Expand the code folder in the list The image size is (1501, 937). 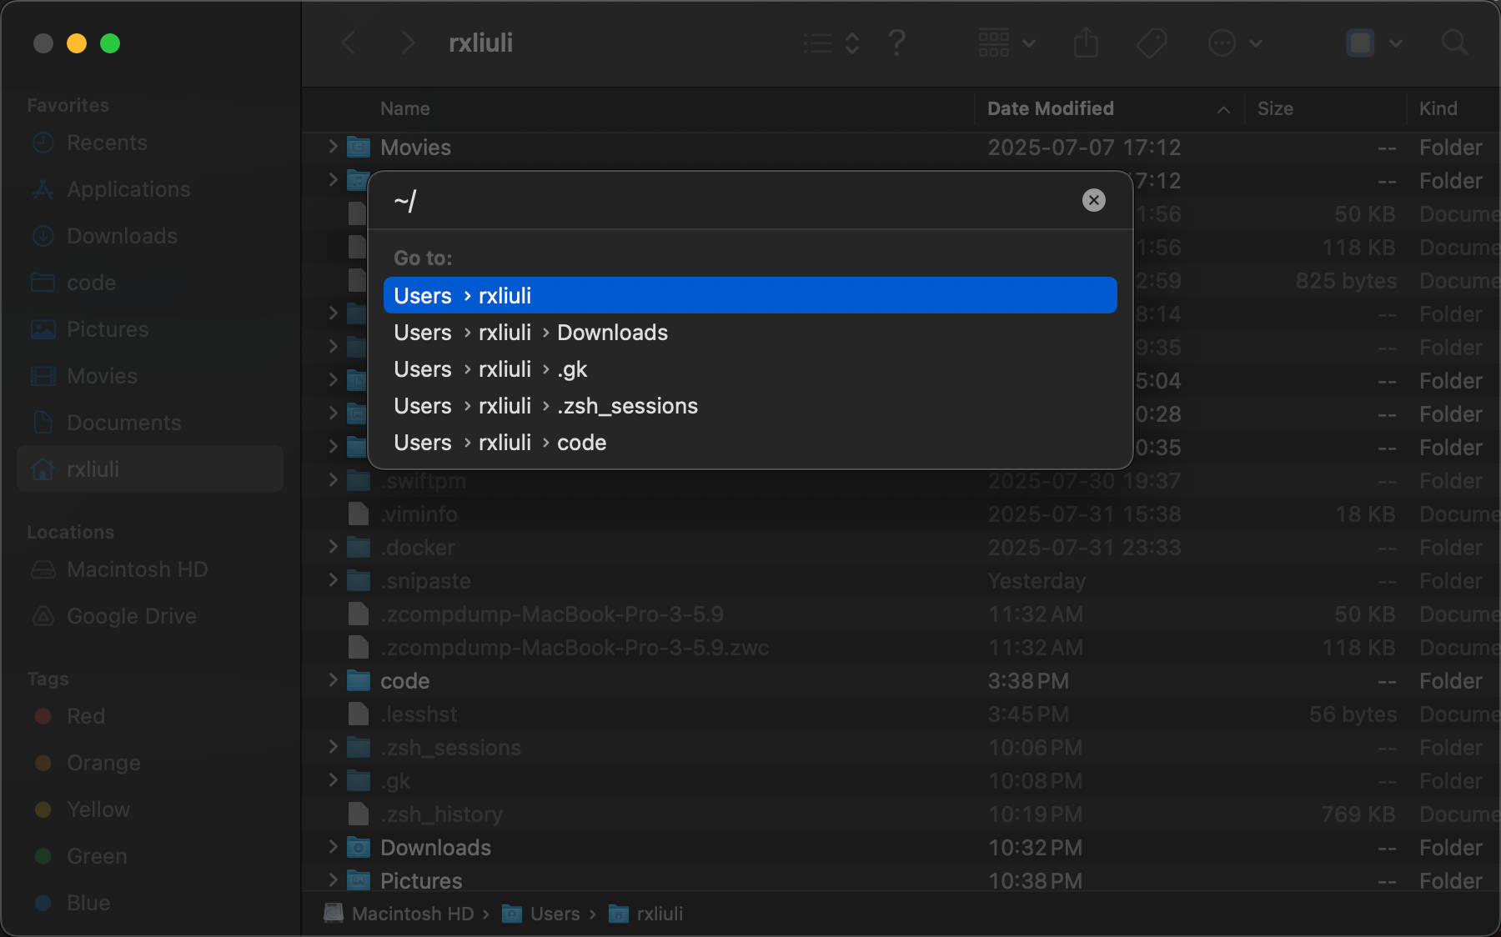pos(333,680)
